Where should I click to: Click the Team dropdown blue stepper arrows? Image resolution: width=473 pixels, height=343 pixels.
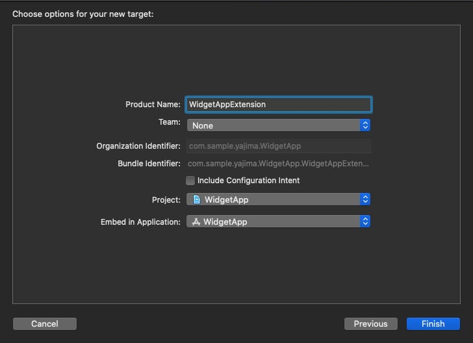365,125
